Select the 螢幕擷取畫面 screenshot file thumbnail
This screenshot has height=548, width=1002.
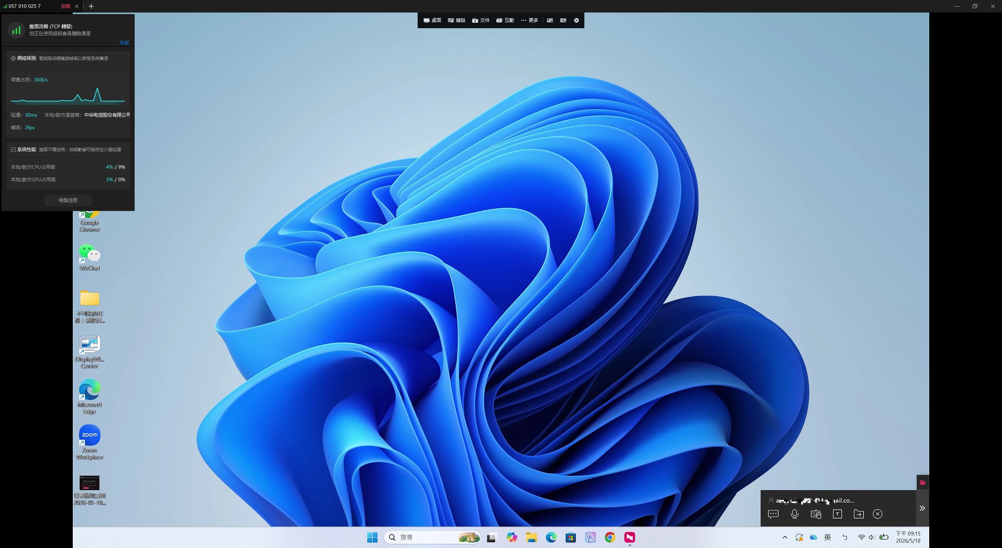[90, 490]
